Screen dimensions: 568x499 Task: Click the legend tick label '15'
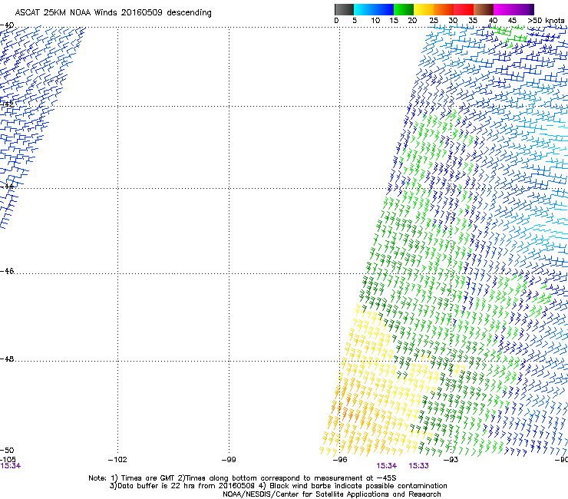[x=394, y=21]
